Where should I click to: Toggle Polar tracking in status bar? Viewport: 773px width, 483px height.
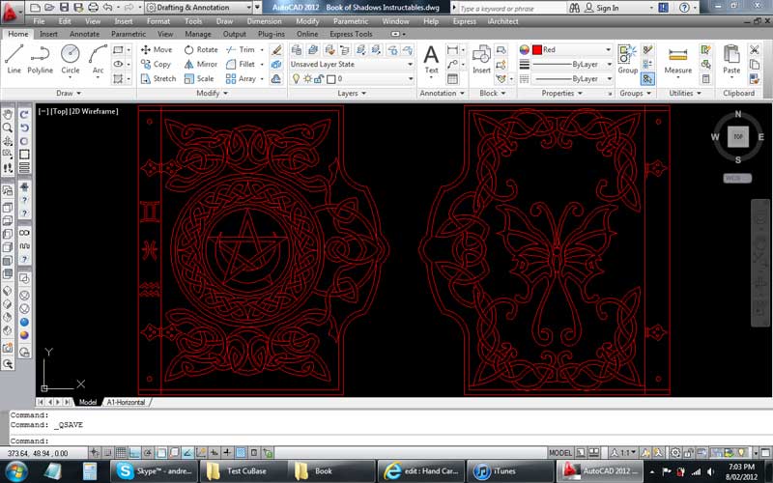[x=148, y=452]
